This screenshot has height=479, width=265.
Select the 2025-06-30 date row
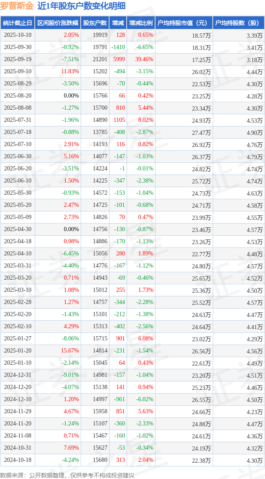[18, 157]
